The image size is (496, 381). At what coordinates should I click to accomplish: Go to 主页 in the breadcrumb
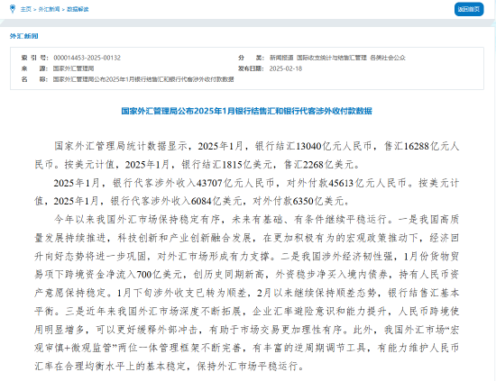[x=26, y=10]
